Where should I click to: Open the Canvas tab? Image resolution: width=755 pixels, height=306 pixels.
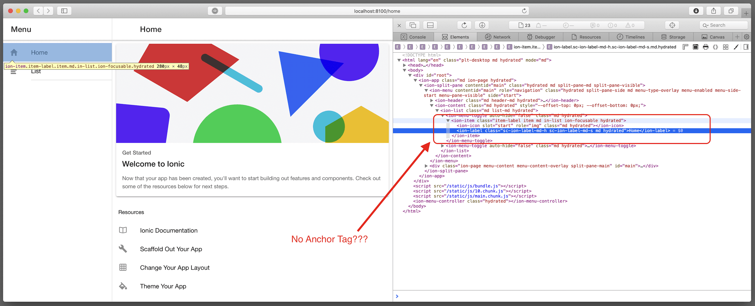coord(713,37)
